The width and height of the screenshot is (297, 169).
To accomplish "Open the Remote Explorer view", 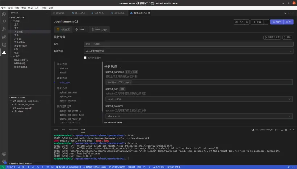I will click(4, 45).
